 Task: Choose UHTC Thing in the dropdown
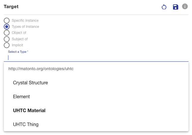point(96,124)
